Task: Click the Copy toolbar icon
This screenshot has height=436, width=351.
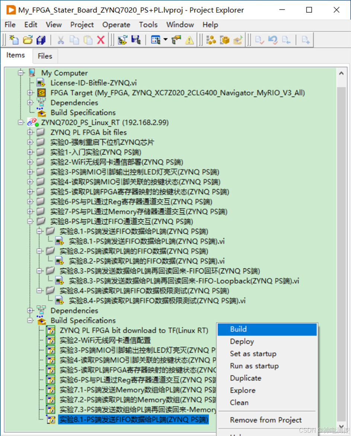Action: (74, 40)
